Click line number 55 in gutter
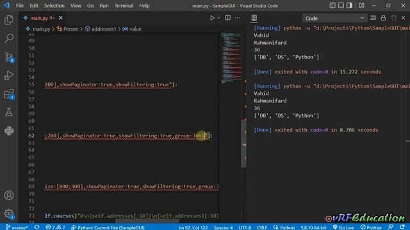Screen dimensions: 410x230 (x=31, y=84)
